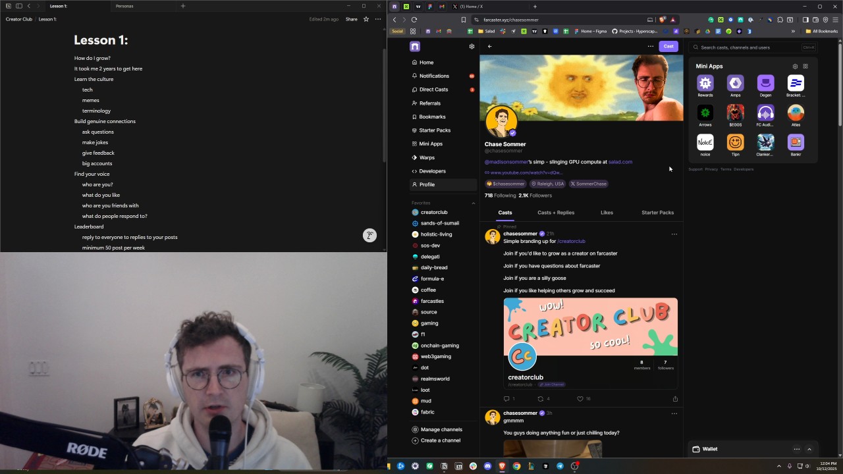The image size is (843, 474).
Task: Toggle Mini Apps grid layout view
Action: pyautogui.click(x=805, y=66)
